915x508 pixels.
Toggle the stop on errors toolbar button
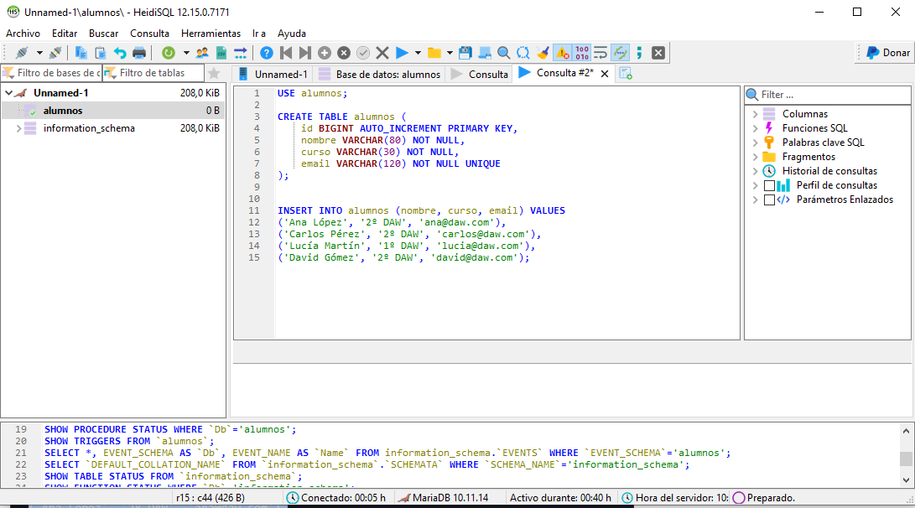[562, 53]
